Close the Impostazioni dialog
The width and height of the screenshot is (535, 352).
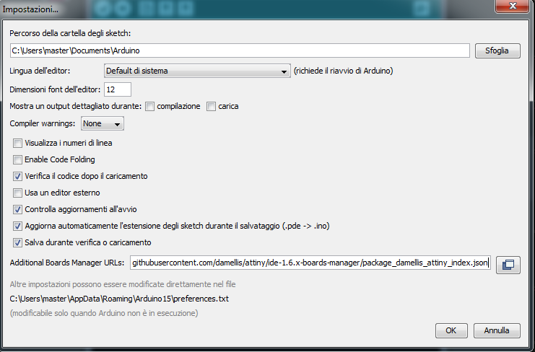pos(513,6)
